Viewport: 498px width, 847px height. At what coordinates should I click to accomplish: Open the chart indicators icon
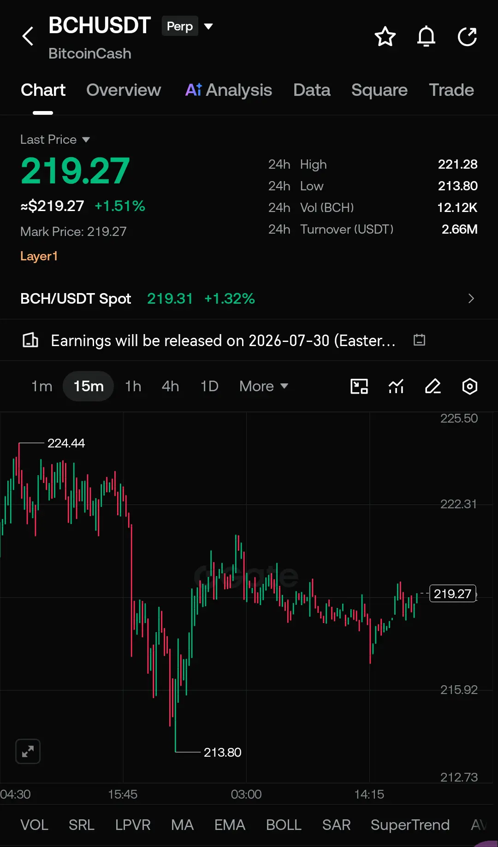(396, 386)
